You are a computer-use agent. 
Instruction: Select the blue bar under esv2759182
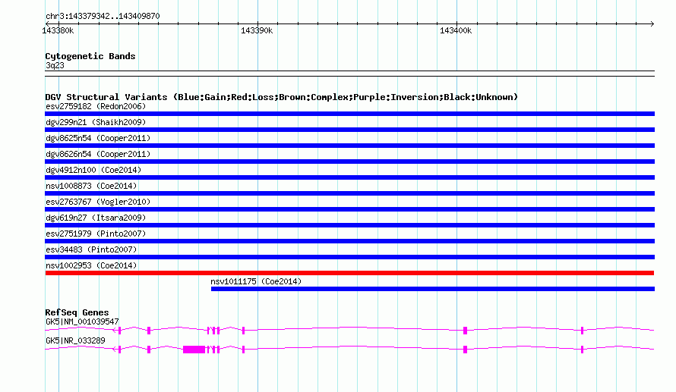click(349, 114)
